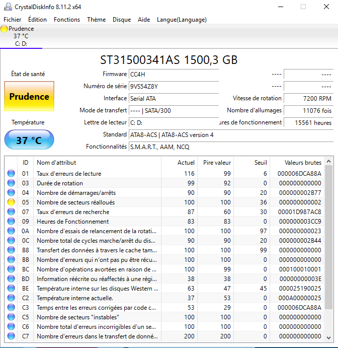This screenshot has height=348, width=338.
Task: Click the blue status icon for attribute C7
Action: 11,336
